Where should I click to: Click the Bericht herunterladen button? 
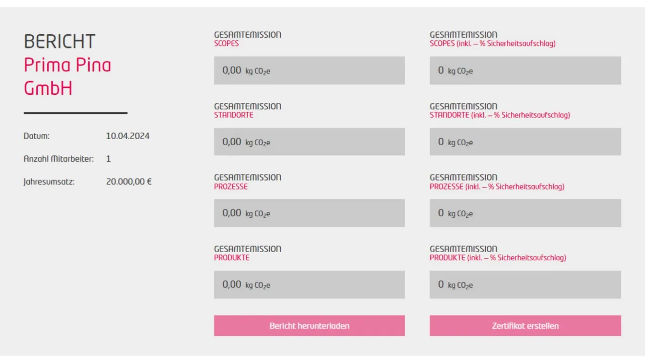click(309, 326)
